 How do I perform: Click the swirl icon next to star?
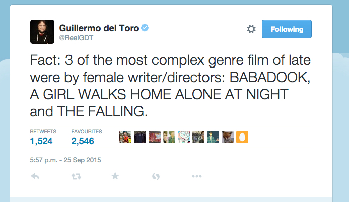(x=156, y=176)
